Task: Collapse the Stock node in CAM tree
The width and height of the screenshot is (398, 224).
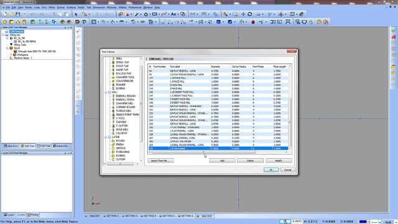Action: click(x=7, y=48)
